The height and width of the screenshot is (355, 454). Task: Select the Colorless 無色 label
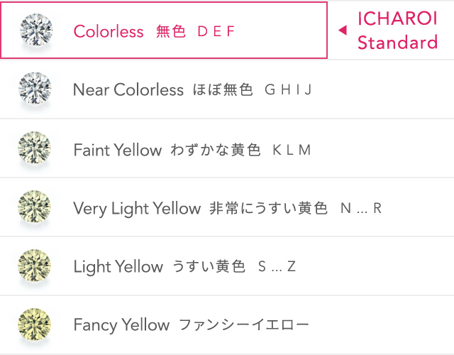pyautogui.click(x=129, y=31)
